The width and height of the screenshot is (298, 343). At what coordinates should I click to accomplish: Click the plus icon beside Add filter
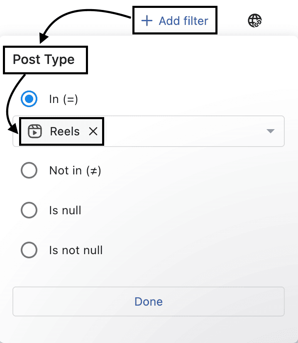[147, 20]
